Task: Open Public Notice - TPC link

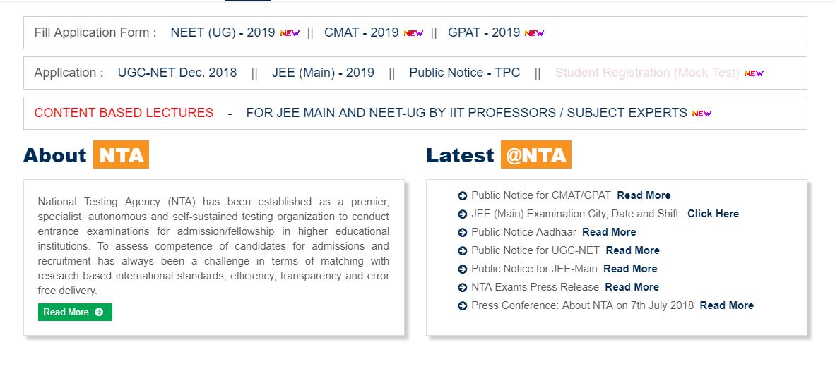Action: click(464, 73)
